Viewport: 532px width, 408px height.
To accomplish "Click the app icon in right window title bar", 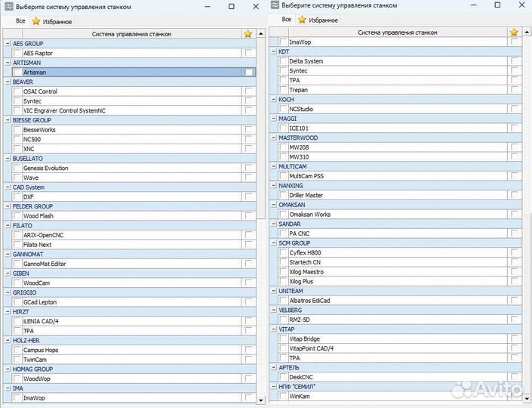I will pyautogui.click(x=275, y=5).
